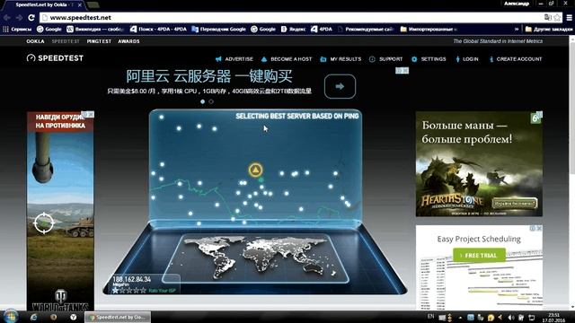Open the Chrome menu hamburger icon
The height and width of the screenshot is (323, 575).
click(x=569, y=17)
